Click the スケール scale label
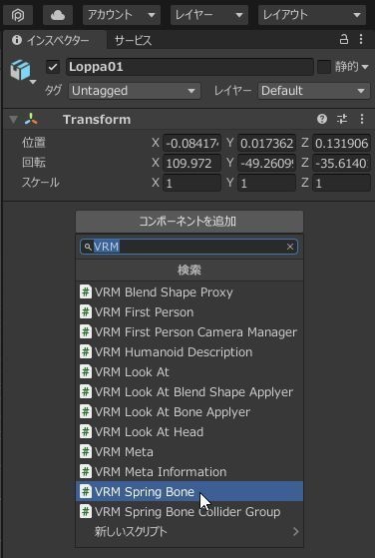The height and width of the screenshot is (558, 375). point(41,183)
